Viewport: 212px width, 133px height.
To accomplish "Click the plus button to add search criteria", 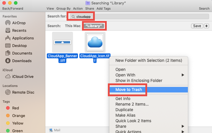I will pyautogui.click(x=206, y=26).
